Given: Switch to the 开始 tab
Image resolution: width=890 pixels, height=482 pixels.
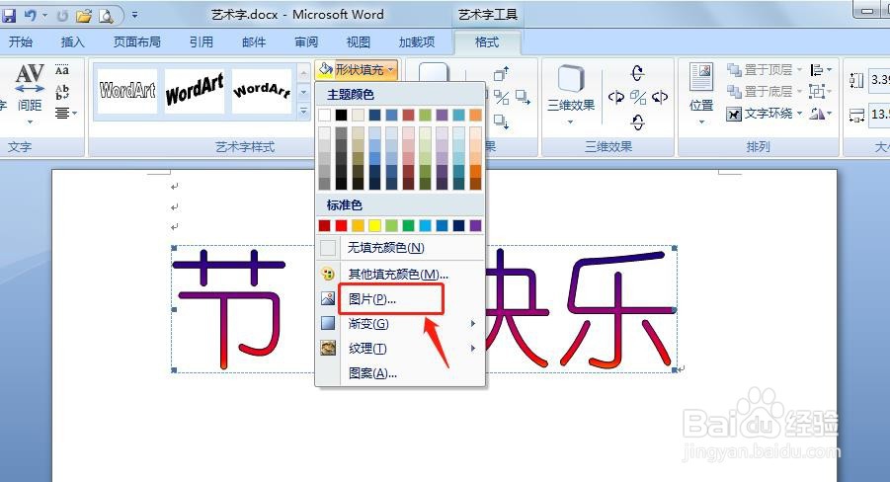Looking at the screenshot, I should (x=21, y=42).
